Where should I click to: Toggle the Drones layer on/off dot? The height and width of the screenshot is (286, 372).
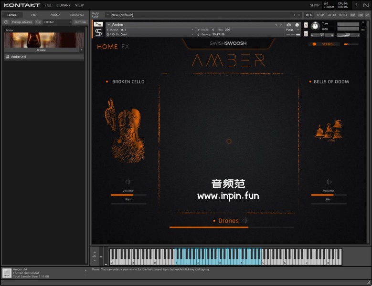coord(214,221)
